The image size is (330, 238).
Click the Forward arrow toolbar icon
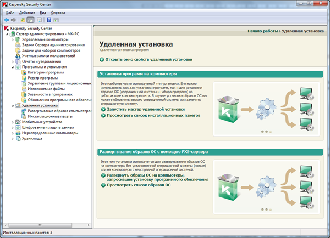pos(13,20)
